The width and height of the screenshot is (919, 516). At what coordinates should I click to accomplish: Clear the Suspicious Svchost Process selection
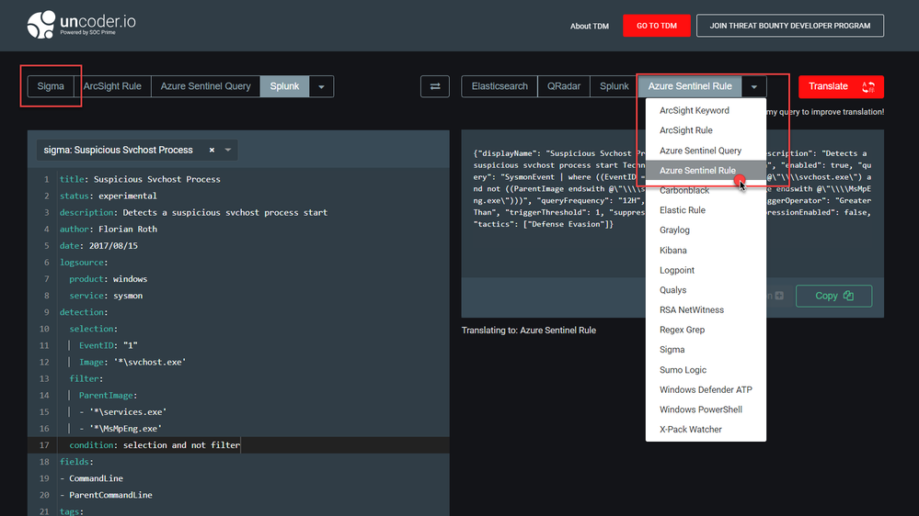[212, 151]
